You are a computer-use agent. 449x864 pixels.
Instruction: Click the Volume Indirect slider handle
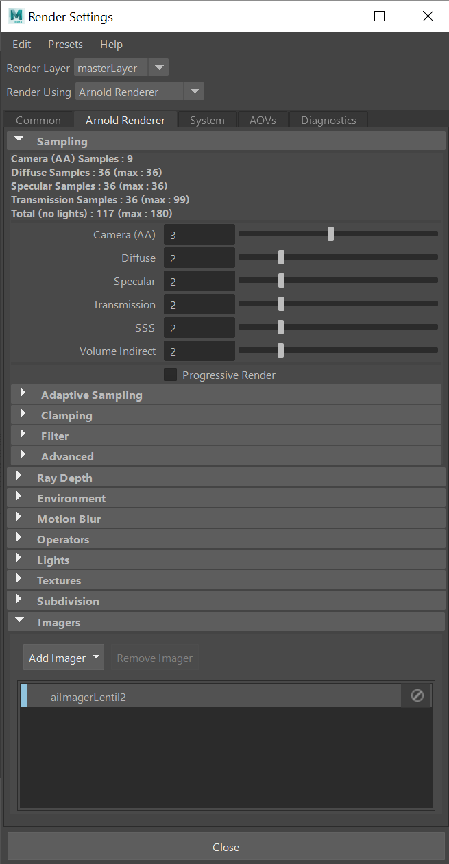coord(280,351)
